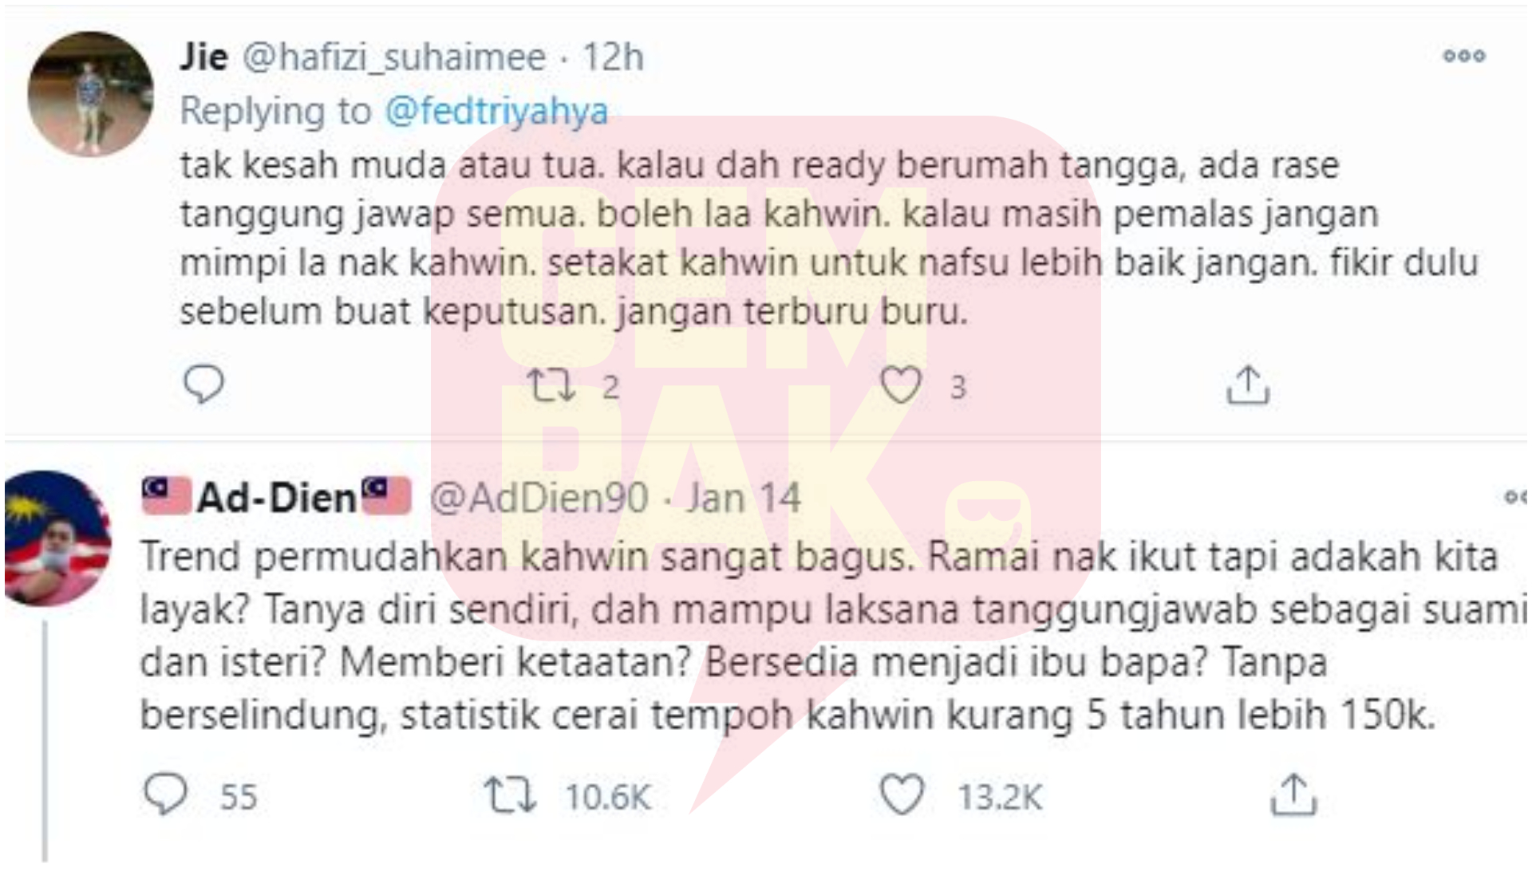Open more options on Ad-Dien's tweet
This screenshot has width=1532, height=875.
[x=1515, y=498]
